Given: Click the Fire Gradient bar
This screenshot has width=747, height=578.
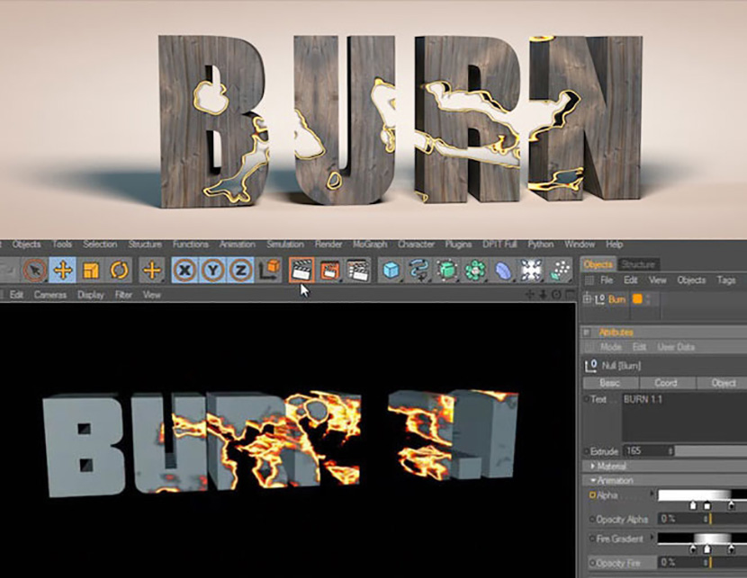Looking at the screenshot, I should tap(702, 538).
